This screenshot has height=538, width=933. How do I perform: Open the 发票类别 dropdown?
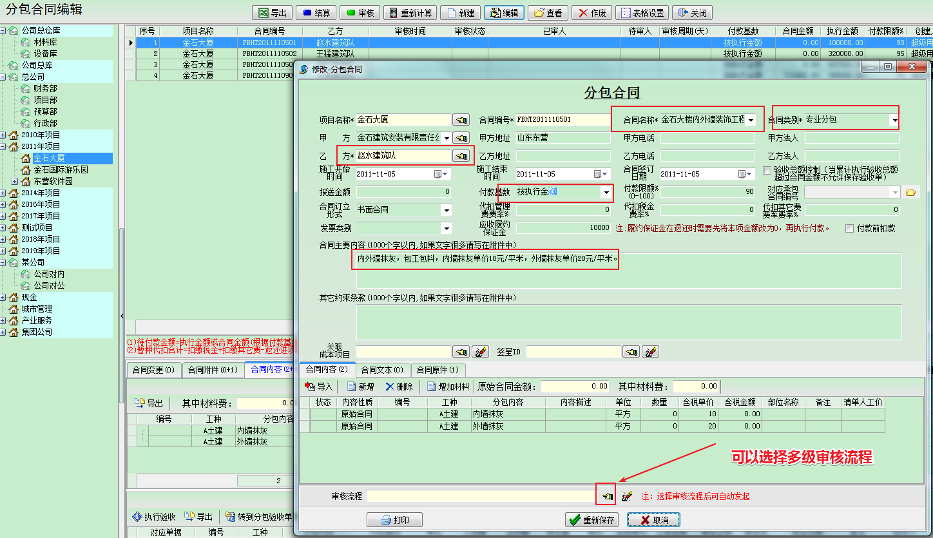click(x=446, y=228)
